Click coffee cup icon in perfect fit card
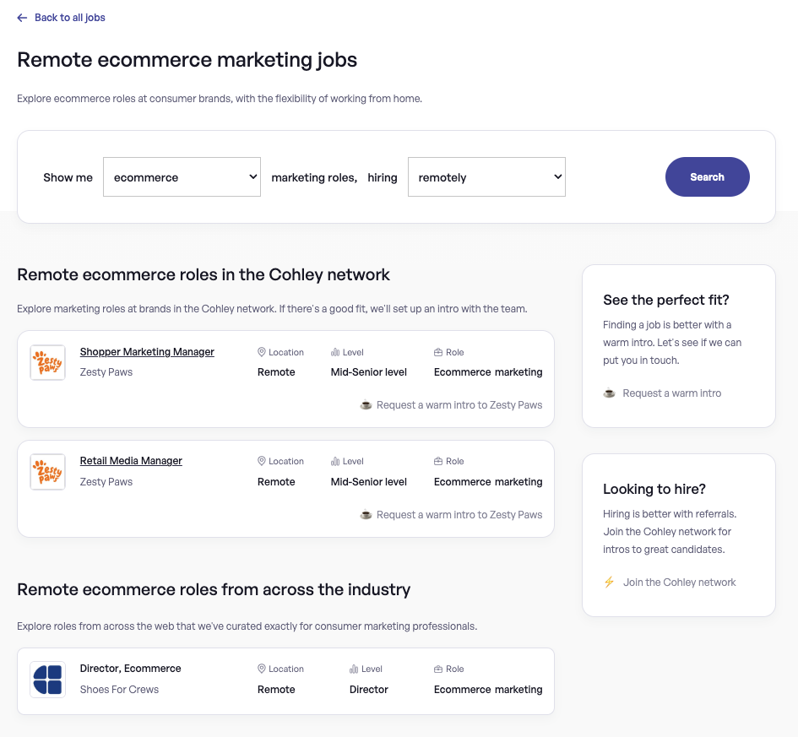 [x=610, y=393]
